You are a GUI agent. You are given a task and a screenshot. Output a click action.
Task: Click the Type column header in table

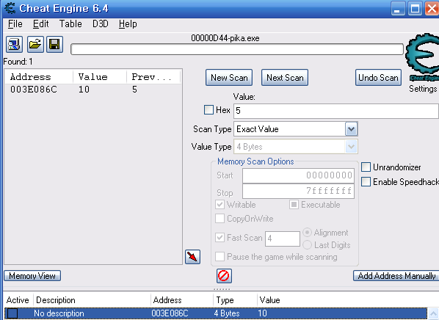tap(236, 300)
